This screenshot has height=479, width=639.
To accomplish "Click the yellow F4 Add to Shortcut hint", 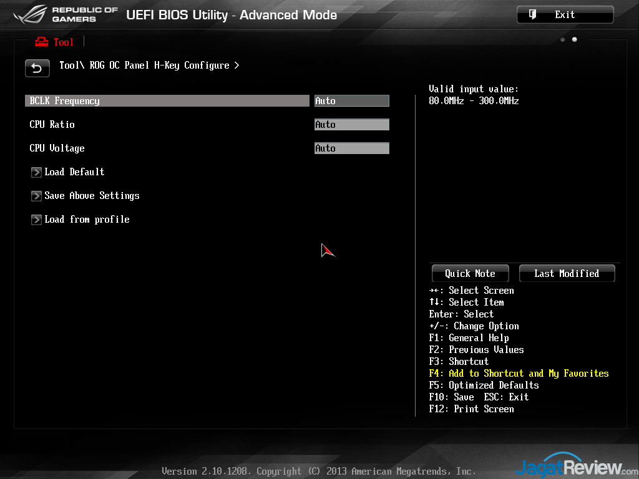I will click(x=519, y=374).
